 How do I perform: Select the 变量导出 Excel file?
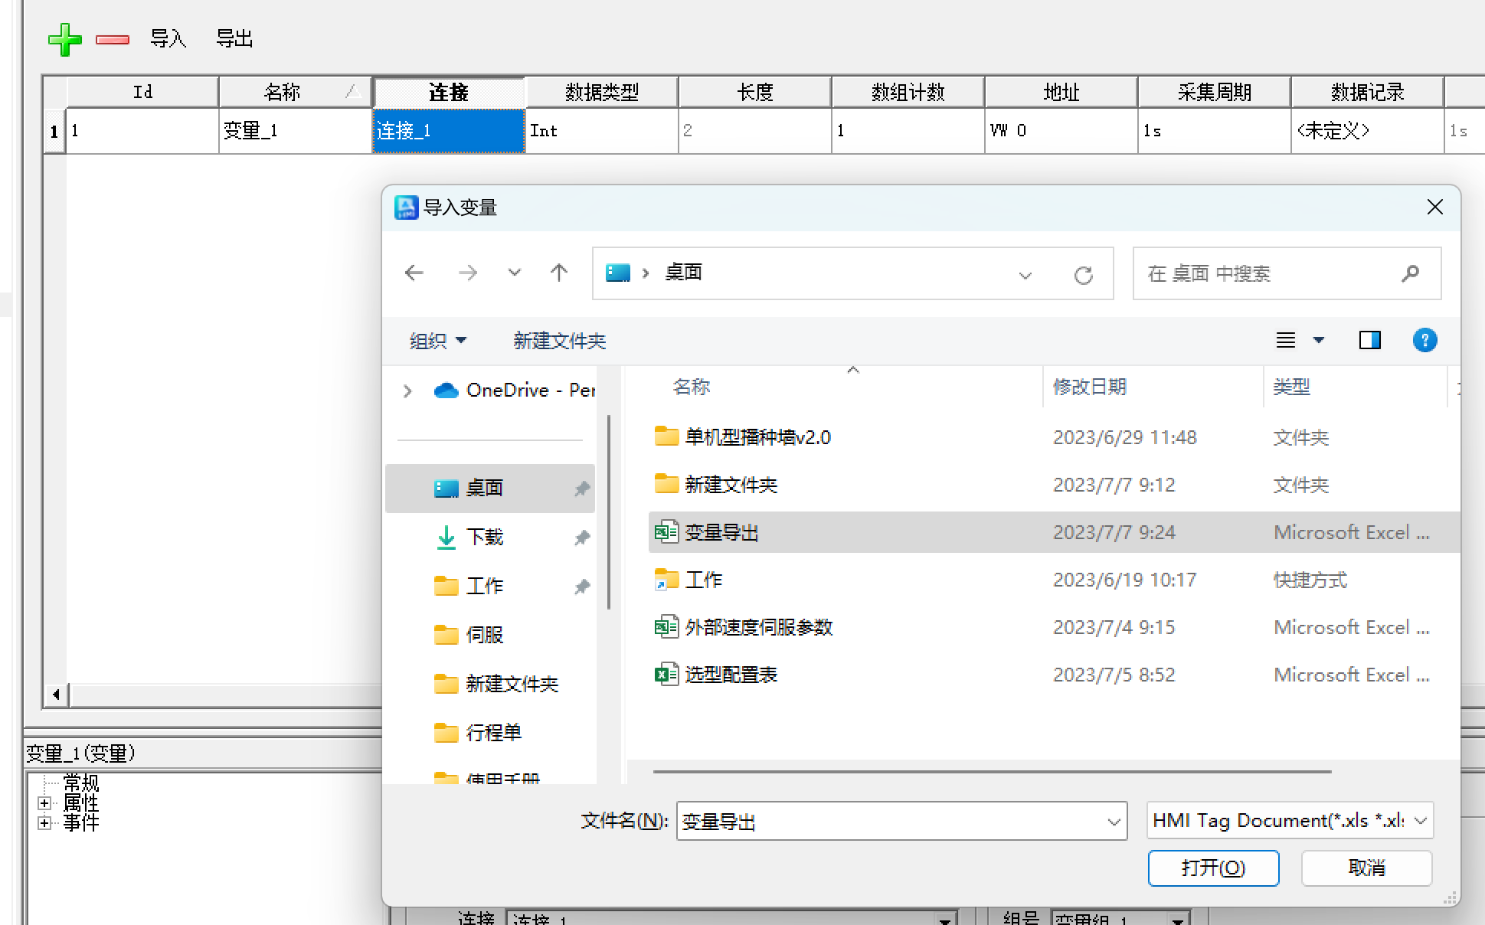point(1054,532)
